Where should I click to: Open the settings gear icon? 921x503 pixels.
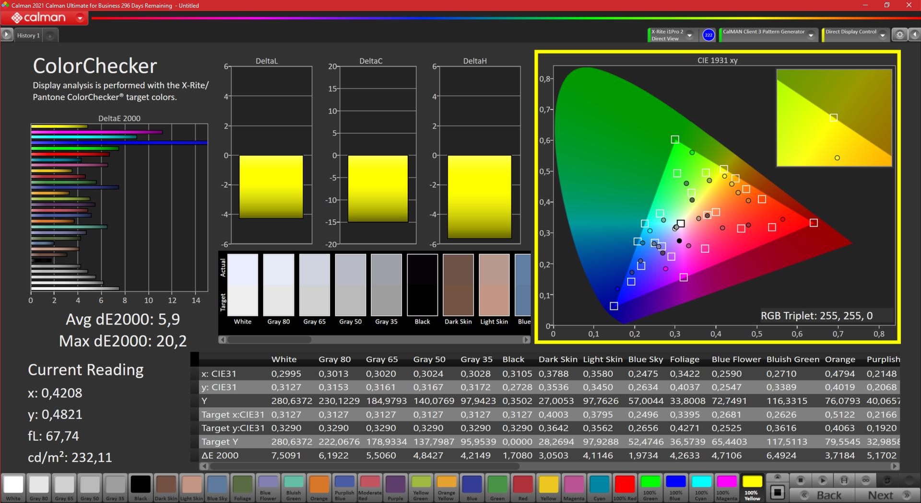pos(900,35)
